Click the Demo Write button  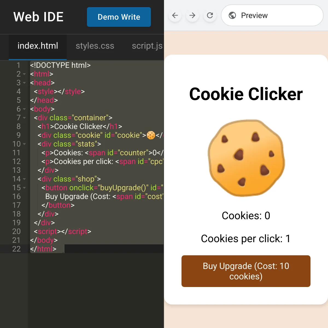click(x=119, y=17)
